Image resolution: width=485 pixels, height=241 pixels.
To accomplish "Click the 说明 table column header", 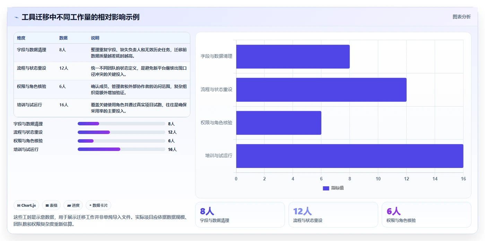I will (95, 38).
